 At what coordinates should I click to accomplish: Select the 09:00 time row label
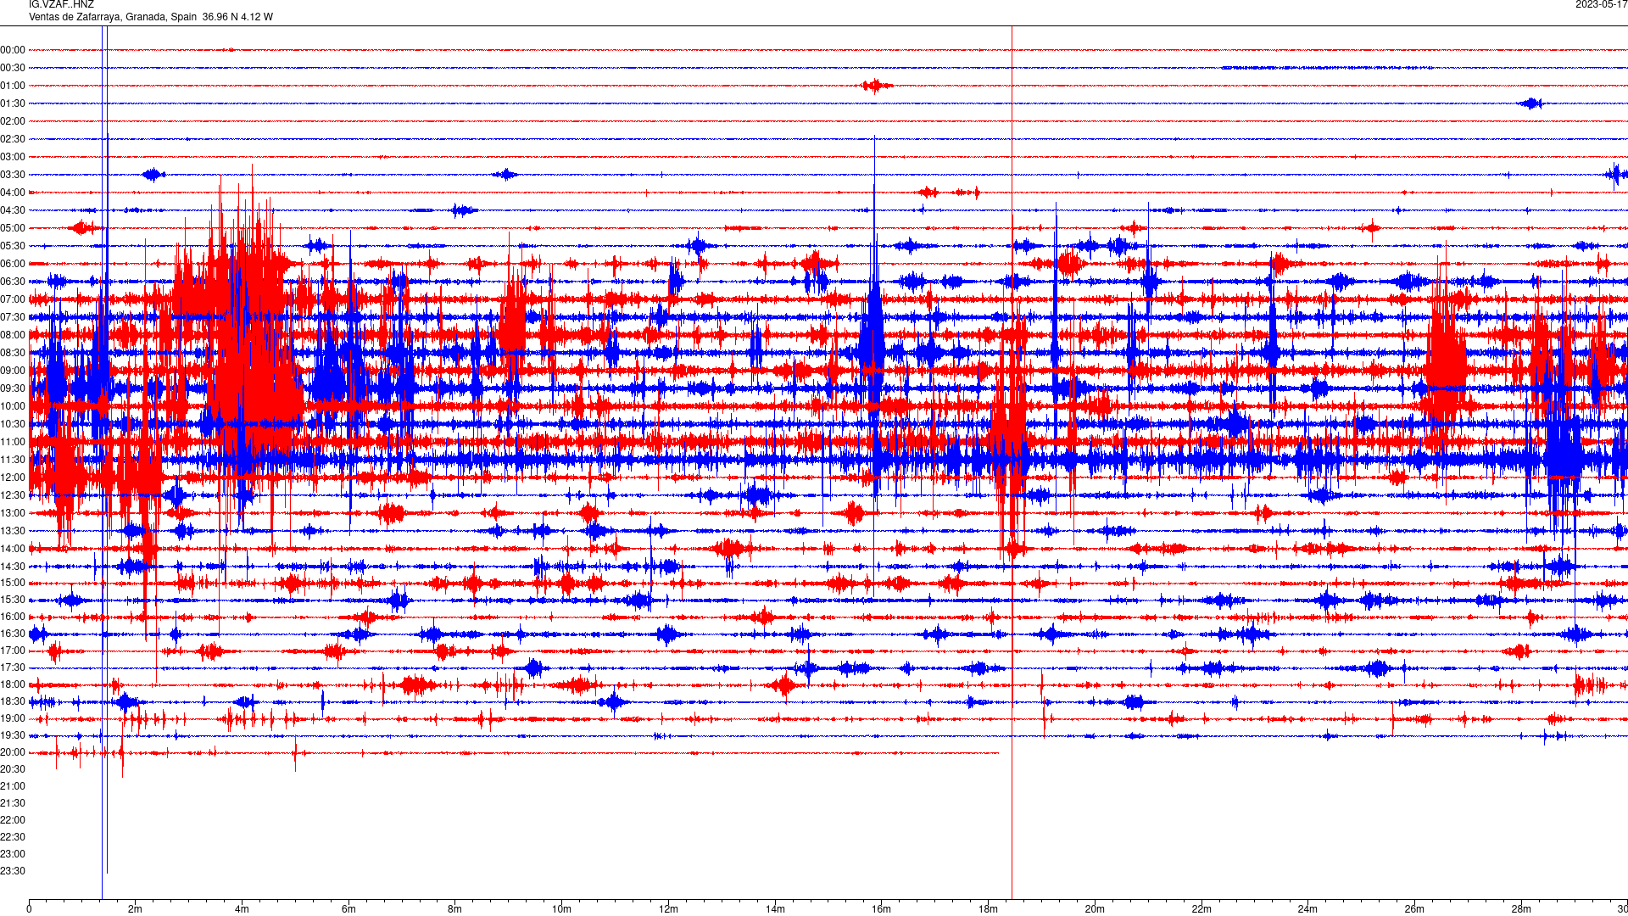point(13,371)
